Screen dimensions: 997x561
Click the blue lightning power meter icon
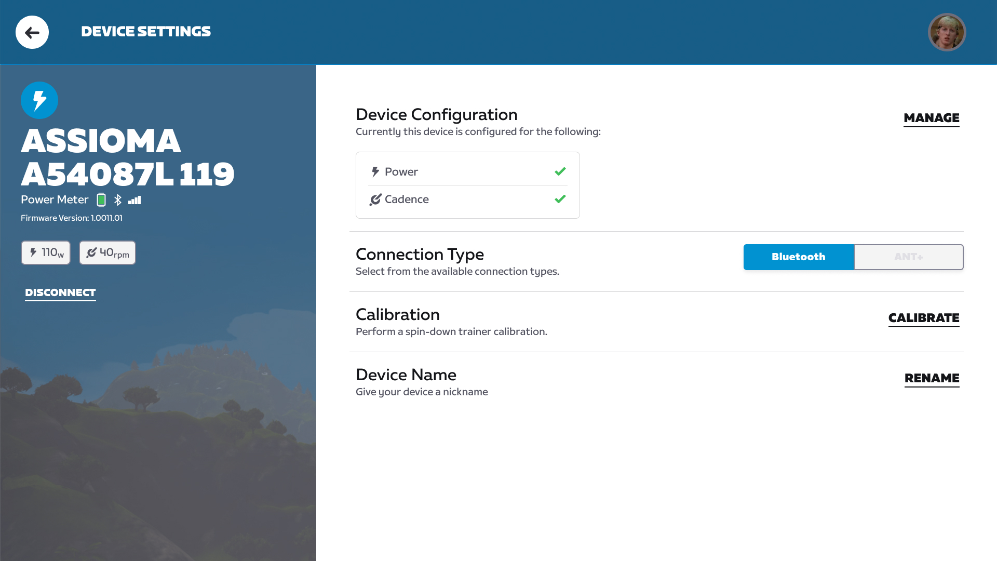[39, 100]
